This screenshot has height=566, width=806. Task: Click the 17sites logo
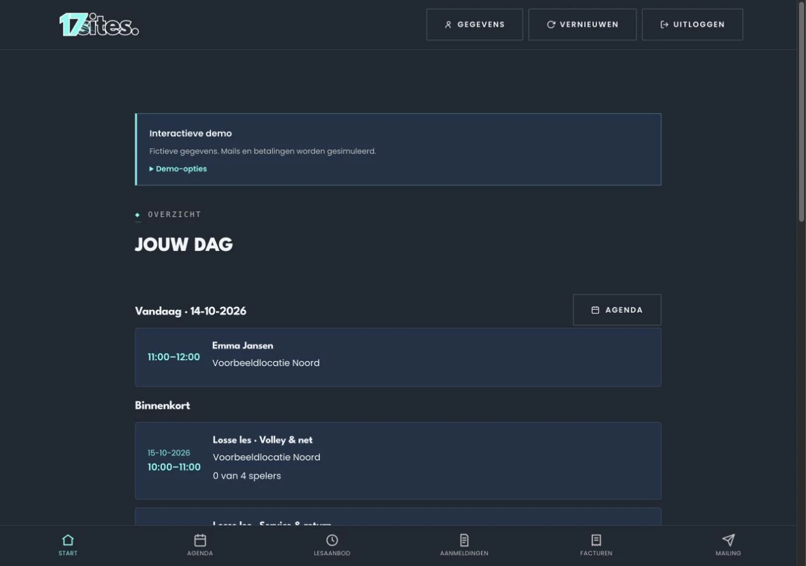click(x=99, y=24)
